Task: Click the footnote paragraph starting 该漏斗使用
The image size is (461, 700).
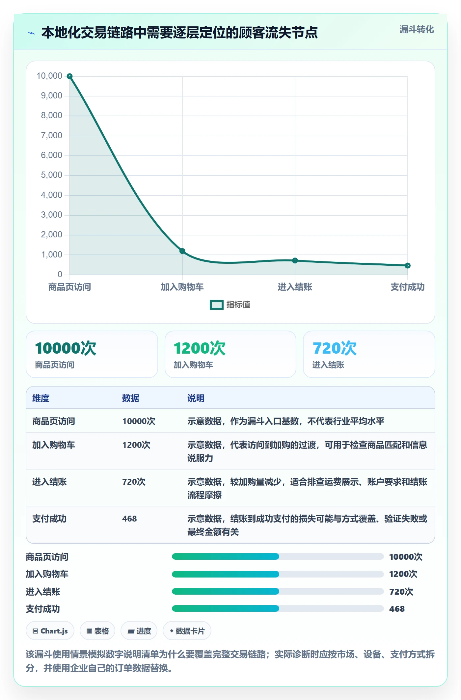Action: tap(230, 661)
